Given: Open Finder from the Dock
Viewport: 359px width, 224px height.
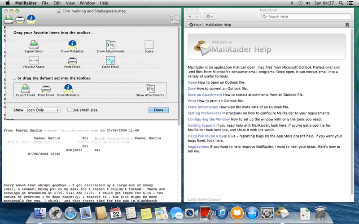Looking at the screenshot, I should [x=40, y=213].
